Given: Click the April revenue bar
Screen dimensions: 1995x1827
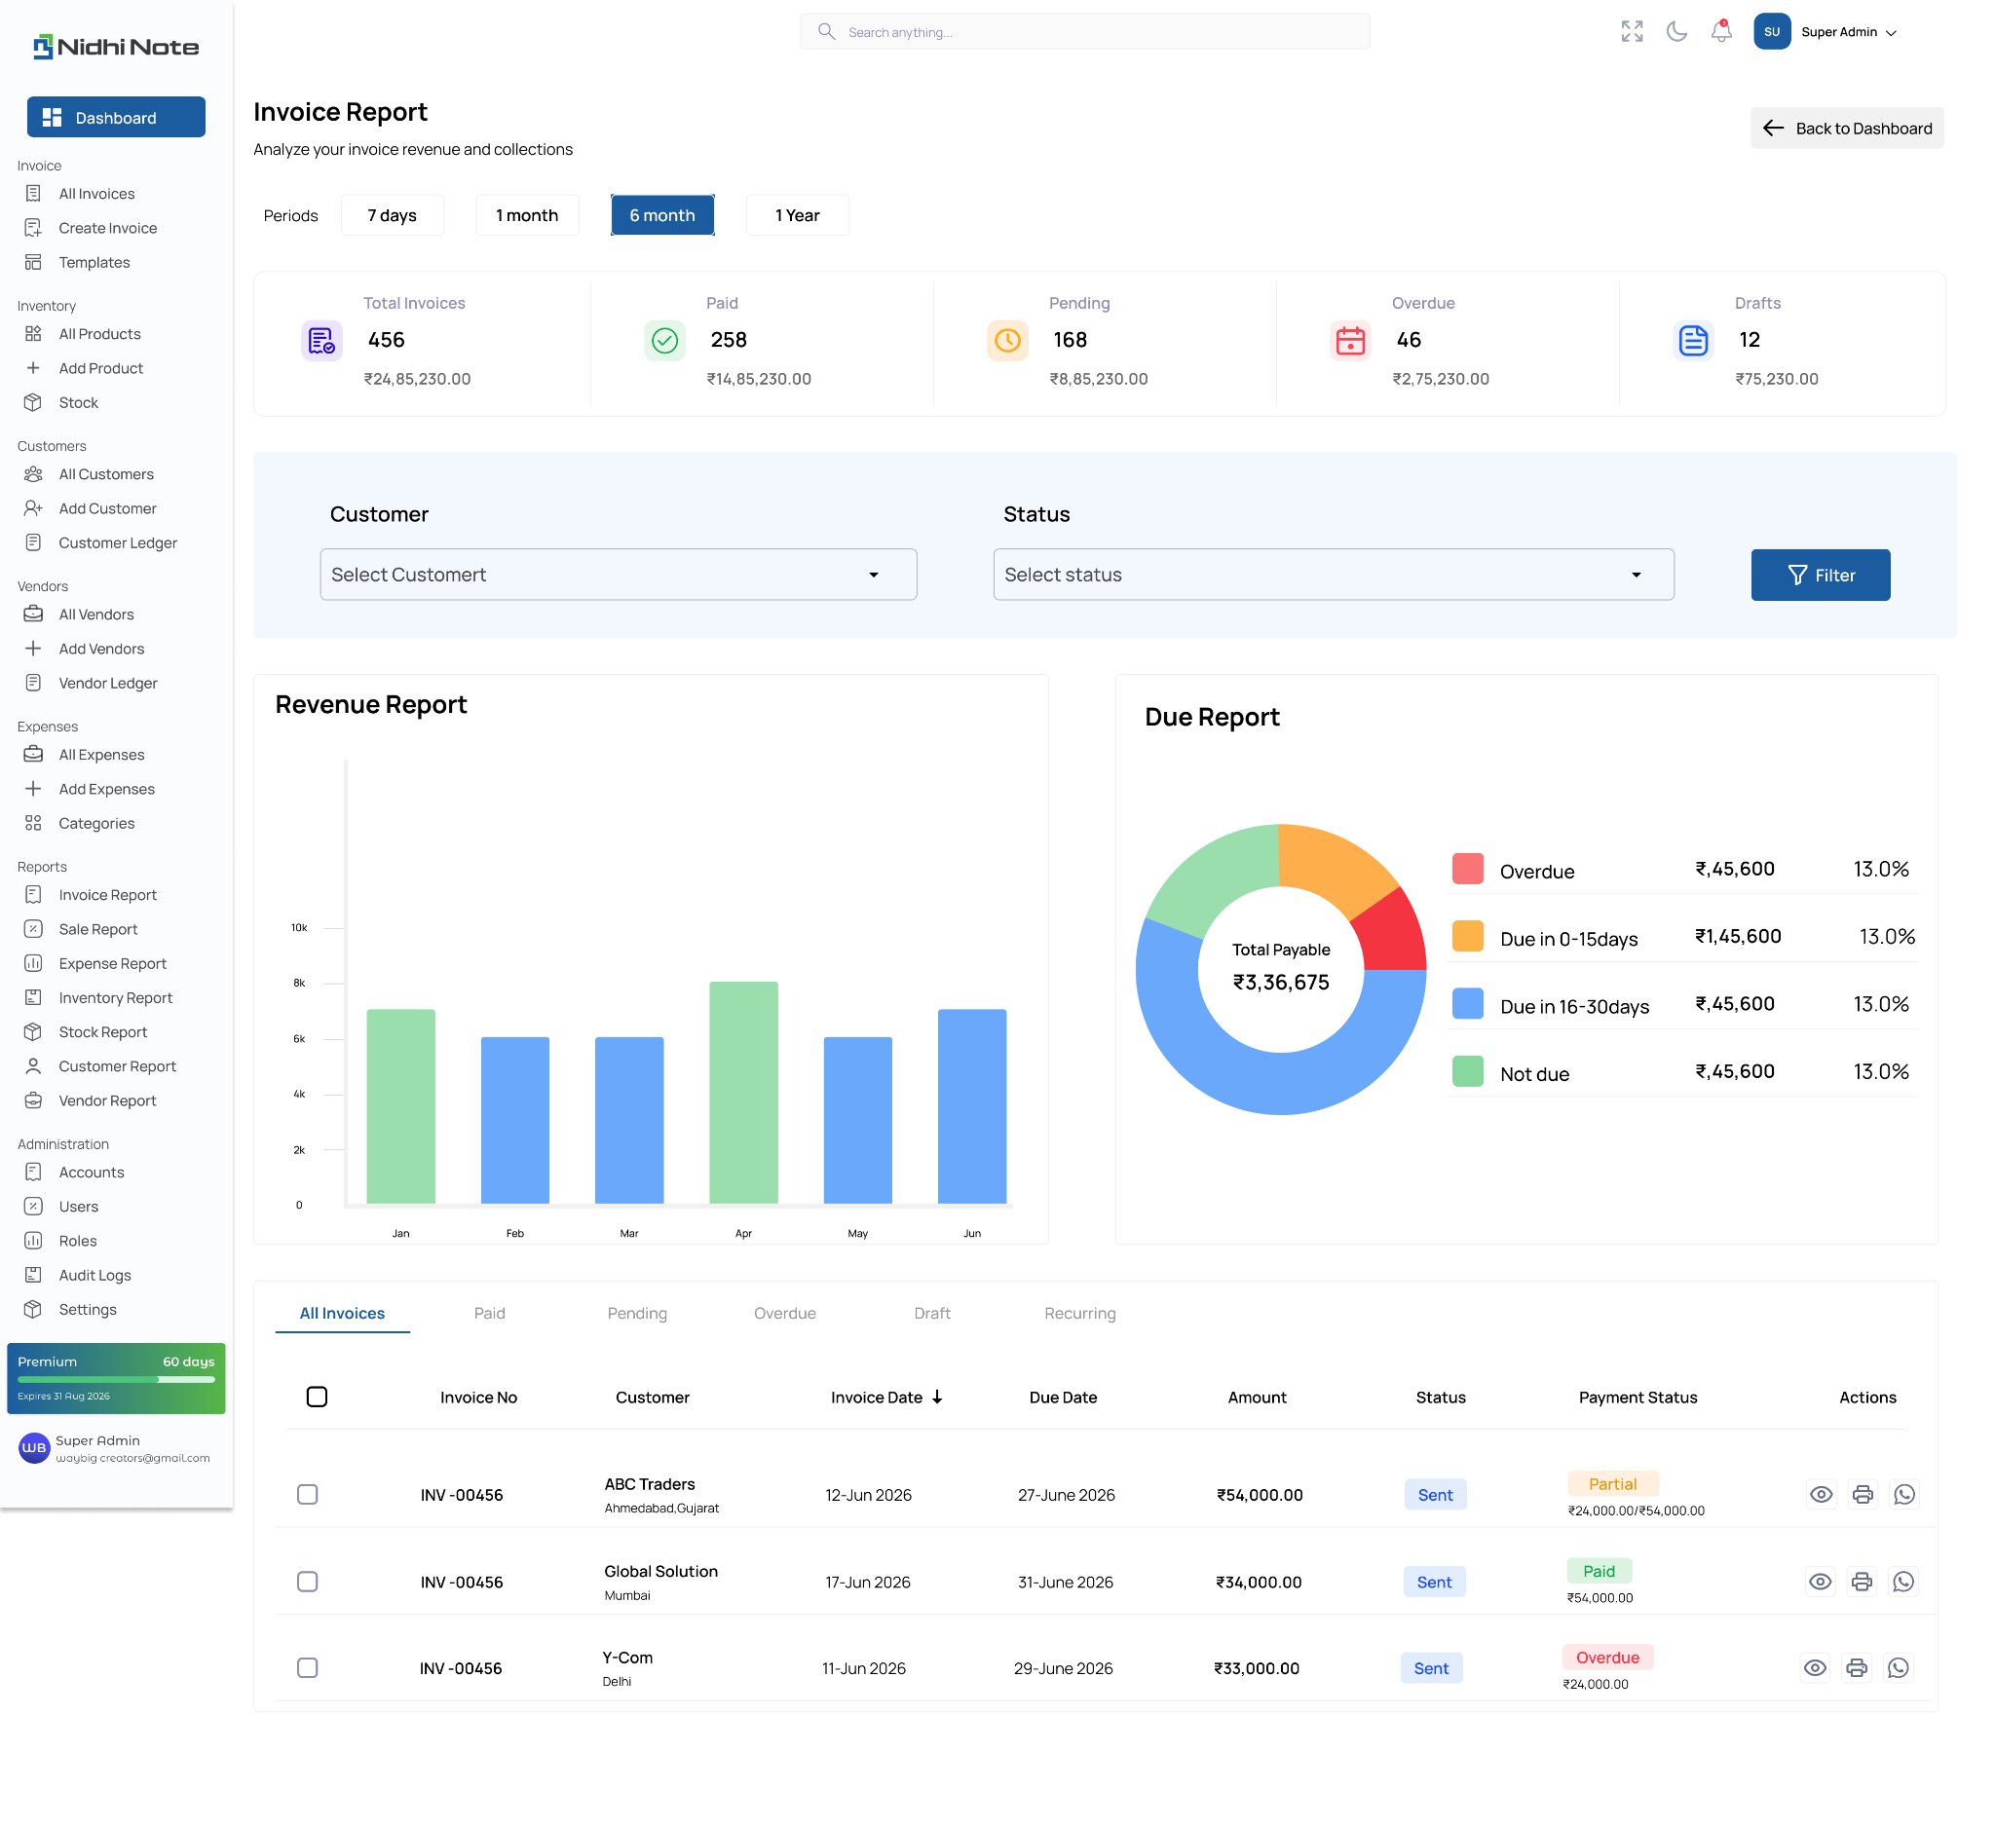Looking at the screenshot, I should tap(743, 1093).
